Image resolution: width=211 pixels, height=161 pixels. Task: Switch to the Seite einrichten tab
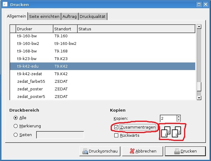tap(44, 16)
